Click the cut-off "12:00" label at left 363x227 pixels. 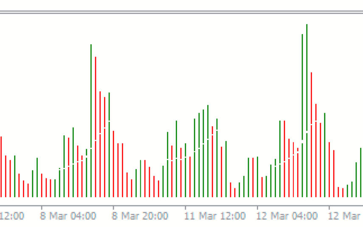pyautogui.click(x=12, y=216)
